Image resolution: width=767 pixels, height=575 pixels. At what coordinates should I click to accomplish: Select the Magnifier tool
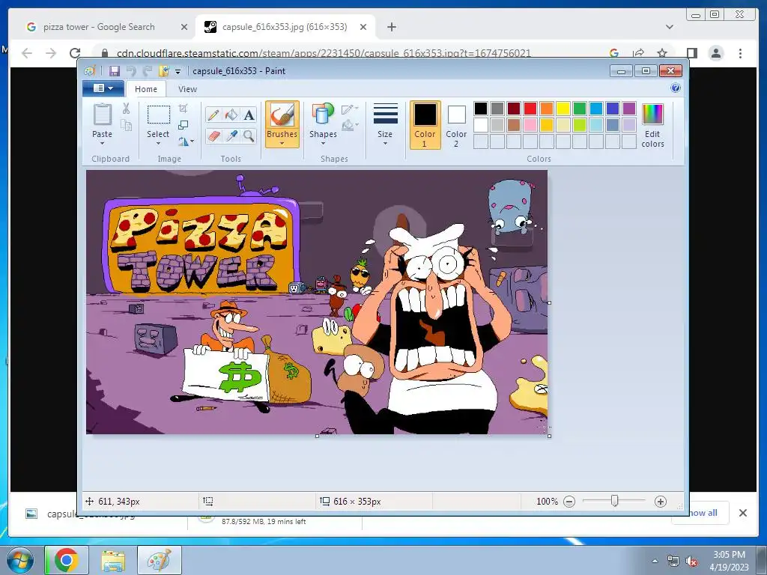point(249,136)
